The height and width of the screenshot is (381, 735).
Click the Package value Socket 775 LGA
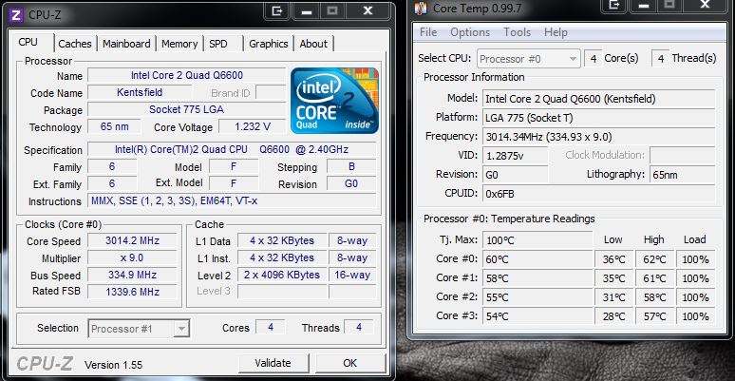[x=186, y=109]
